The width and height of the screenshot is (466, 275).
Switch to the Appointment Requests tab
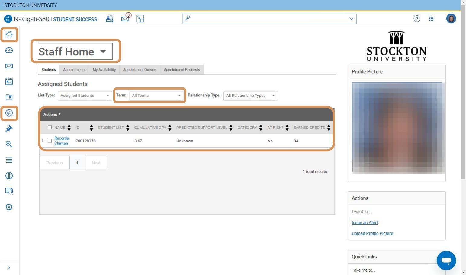click(x=182, y=70)
